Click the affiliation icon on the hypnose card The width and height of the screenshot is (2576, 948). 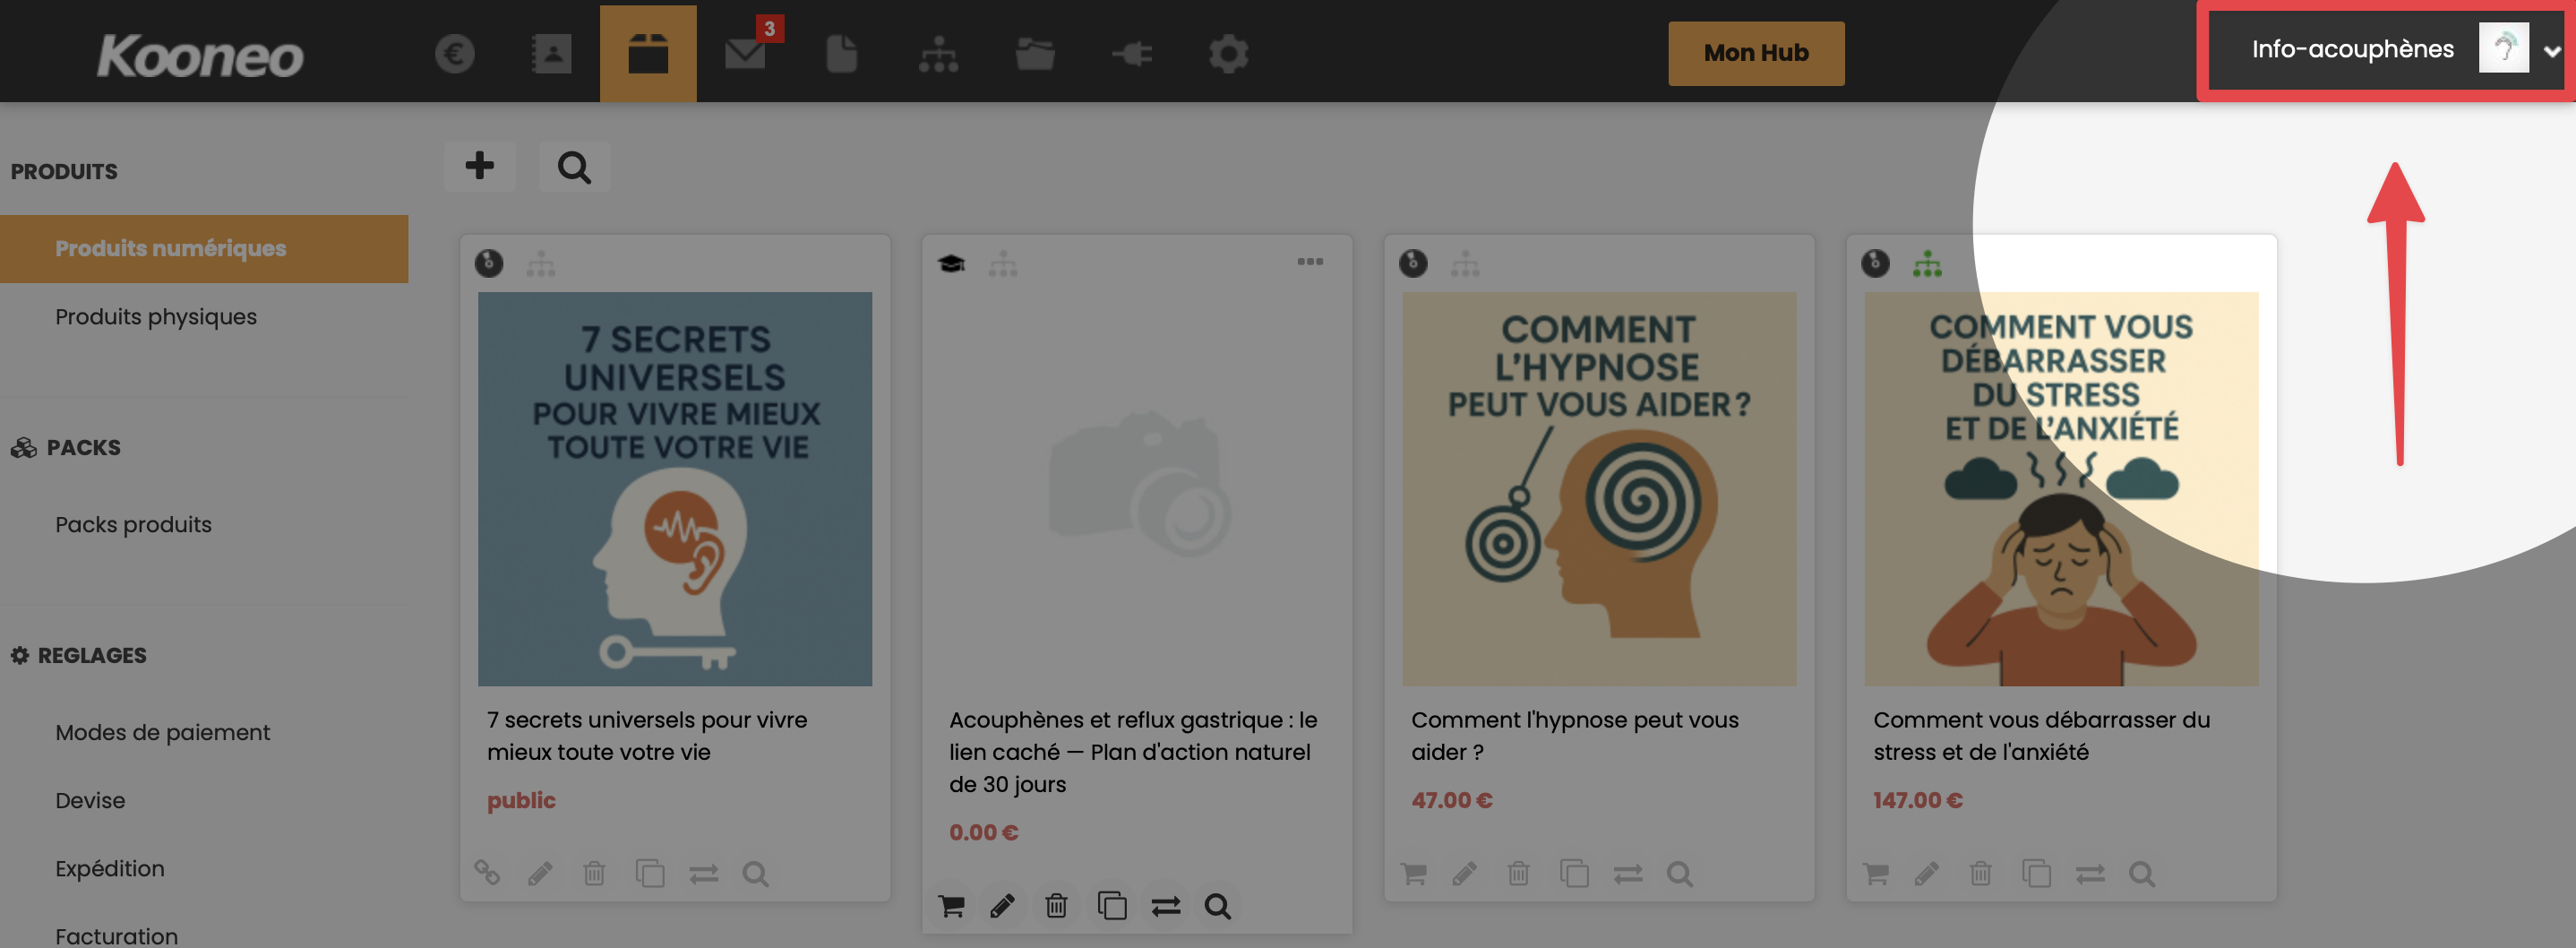[1465, 263]
